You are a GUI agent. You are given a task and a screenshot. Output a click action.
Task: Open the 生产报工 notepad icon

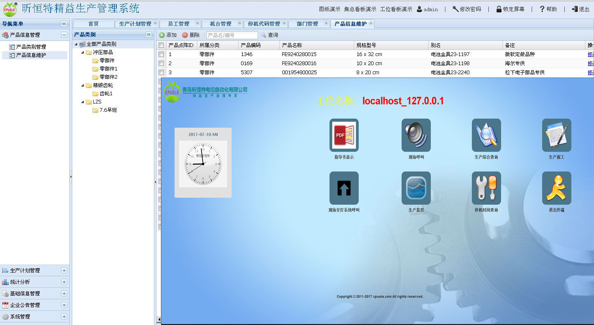point(556,135)
